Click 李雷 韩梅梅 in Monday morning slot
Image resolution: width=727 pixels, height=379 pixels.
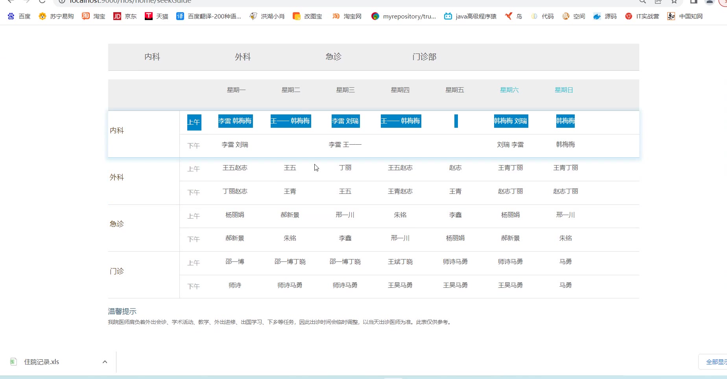[235, 121]
